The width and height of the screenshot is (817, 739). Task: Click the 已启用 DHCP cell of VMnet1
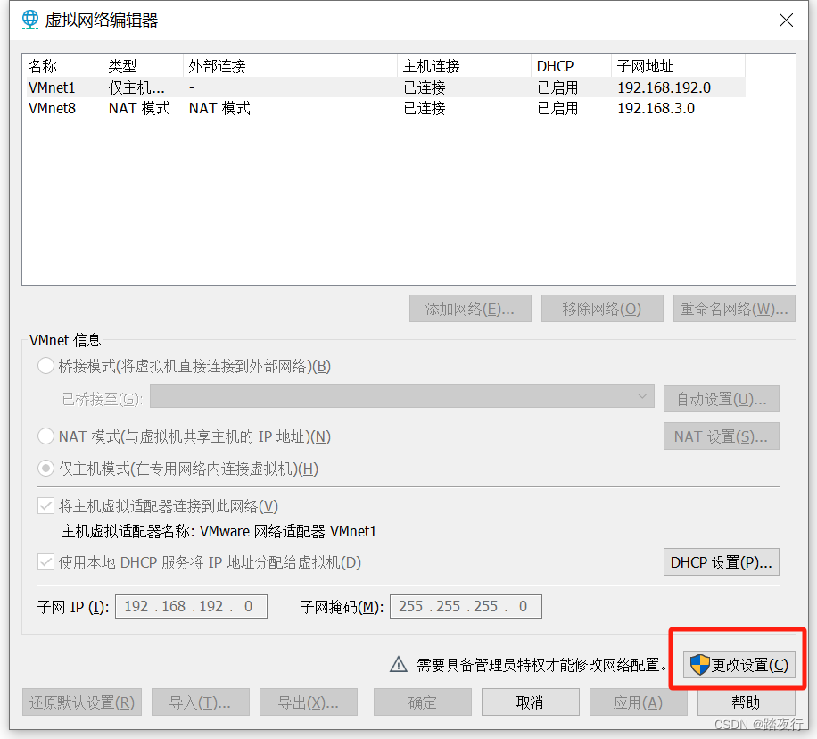coord(557,87)
